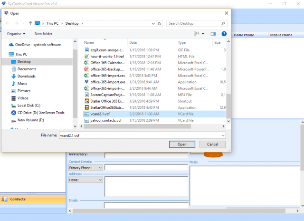
Task: Sort files by Name column
Action: 89,42
